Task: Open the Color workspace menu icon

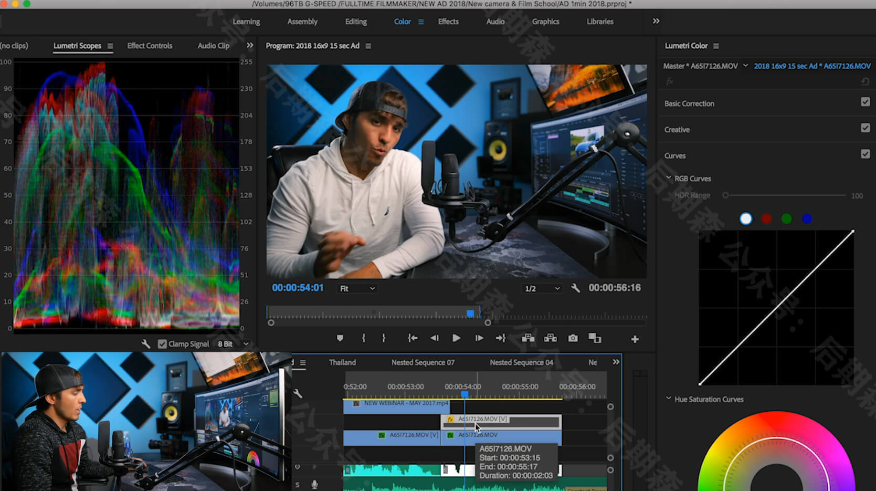Action: [421, 22]
